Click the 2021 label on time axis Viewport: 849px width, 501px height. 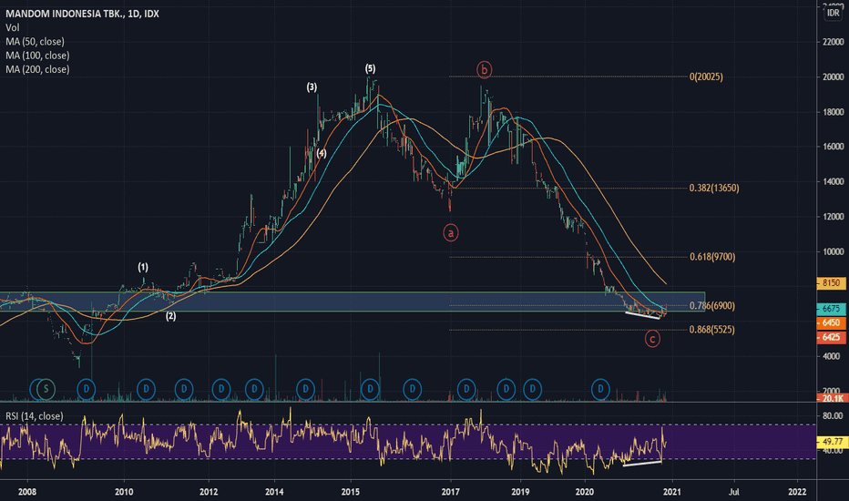click(x=671, y=492)
